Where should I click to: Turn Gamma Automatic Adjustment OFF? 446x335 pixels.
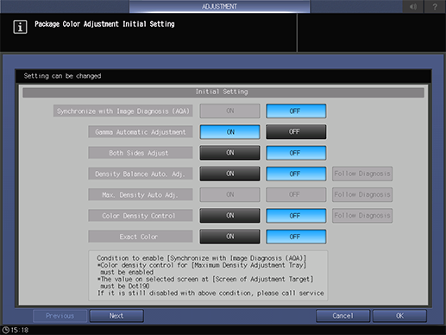click(296, 132)
